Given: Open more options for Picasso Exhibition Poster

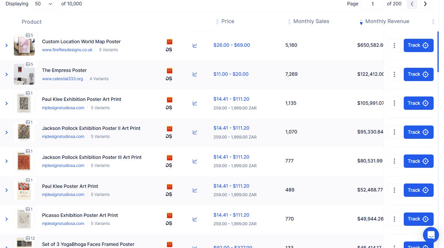Looking at the screenshot, I should [x=394, y=219].
